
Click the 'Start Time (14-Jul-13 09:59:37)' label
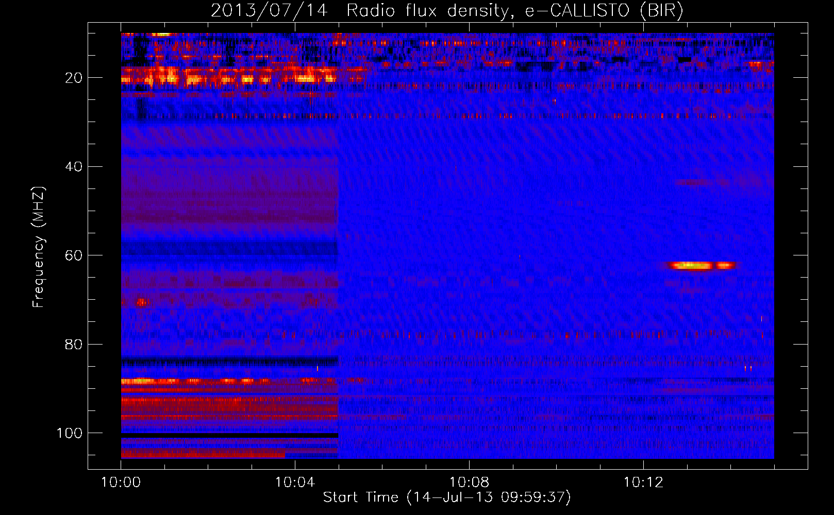pos(447,497)
